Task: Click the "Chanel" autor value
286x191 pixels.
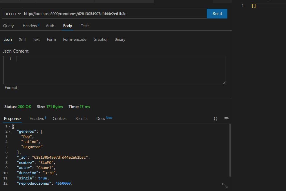Action: point(45,168)
